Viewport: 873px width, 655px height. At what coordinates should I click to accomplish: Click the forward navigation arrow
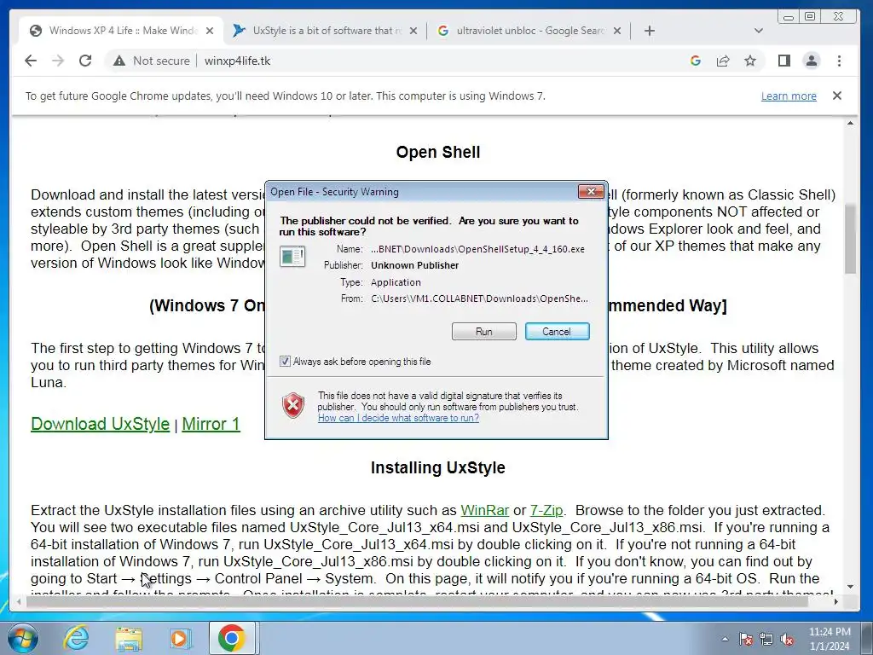point(58,61)
